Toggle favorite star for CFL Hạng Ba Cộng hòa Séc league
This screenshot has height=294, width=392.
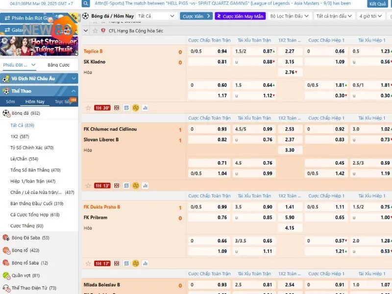tap(95, 31)
